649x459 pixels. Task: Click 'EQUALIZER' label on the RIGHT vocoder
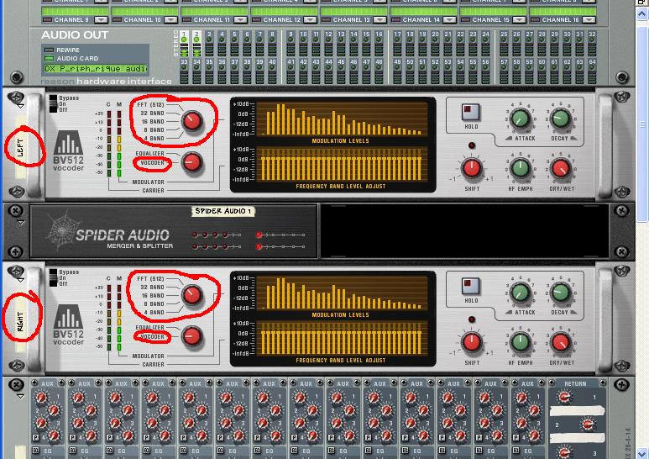coord(149,327)
